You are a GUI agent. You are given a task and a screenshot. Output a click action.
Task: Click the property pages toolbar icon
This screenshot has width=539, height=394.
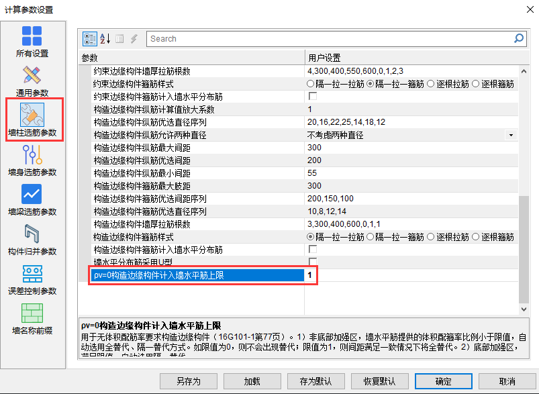coord(119,39)
